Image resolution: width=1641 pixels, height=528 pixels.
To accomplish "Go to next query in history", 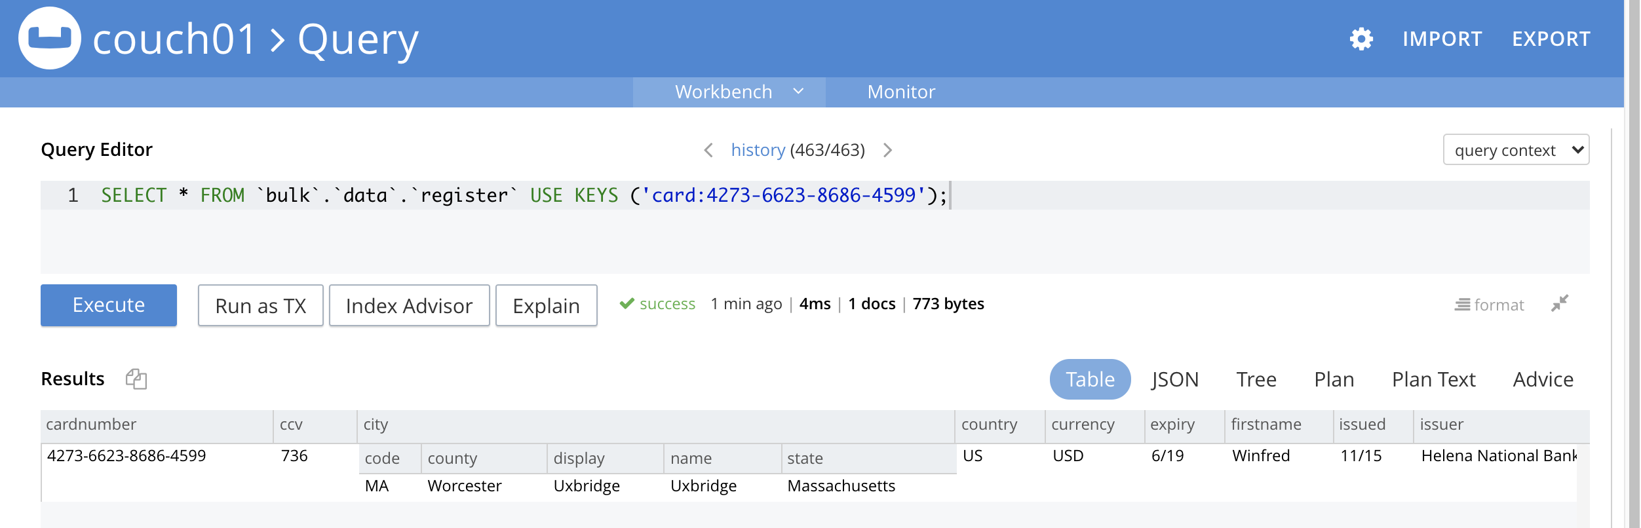I will tap(887, 151).
